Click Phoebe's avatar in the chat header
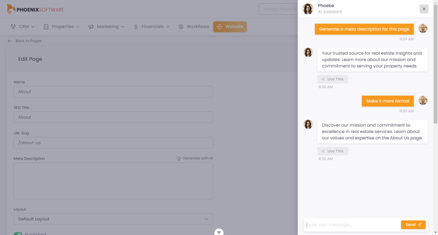 (308, 9)
